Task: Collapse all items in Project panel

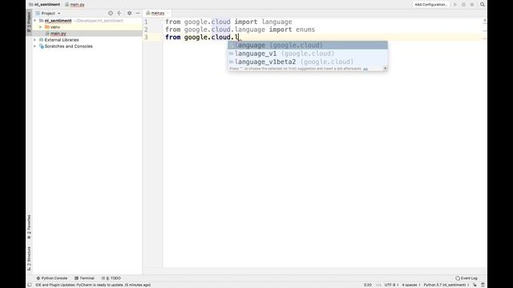Action: coord(119,13)
